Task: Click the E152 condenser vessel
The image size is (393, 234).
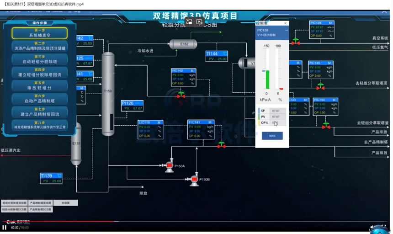Action: [x=183, y=44]
